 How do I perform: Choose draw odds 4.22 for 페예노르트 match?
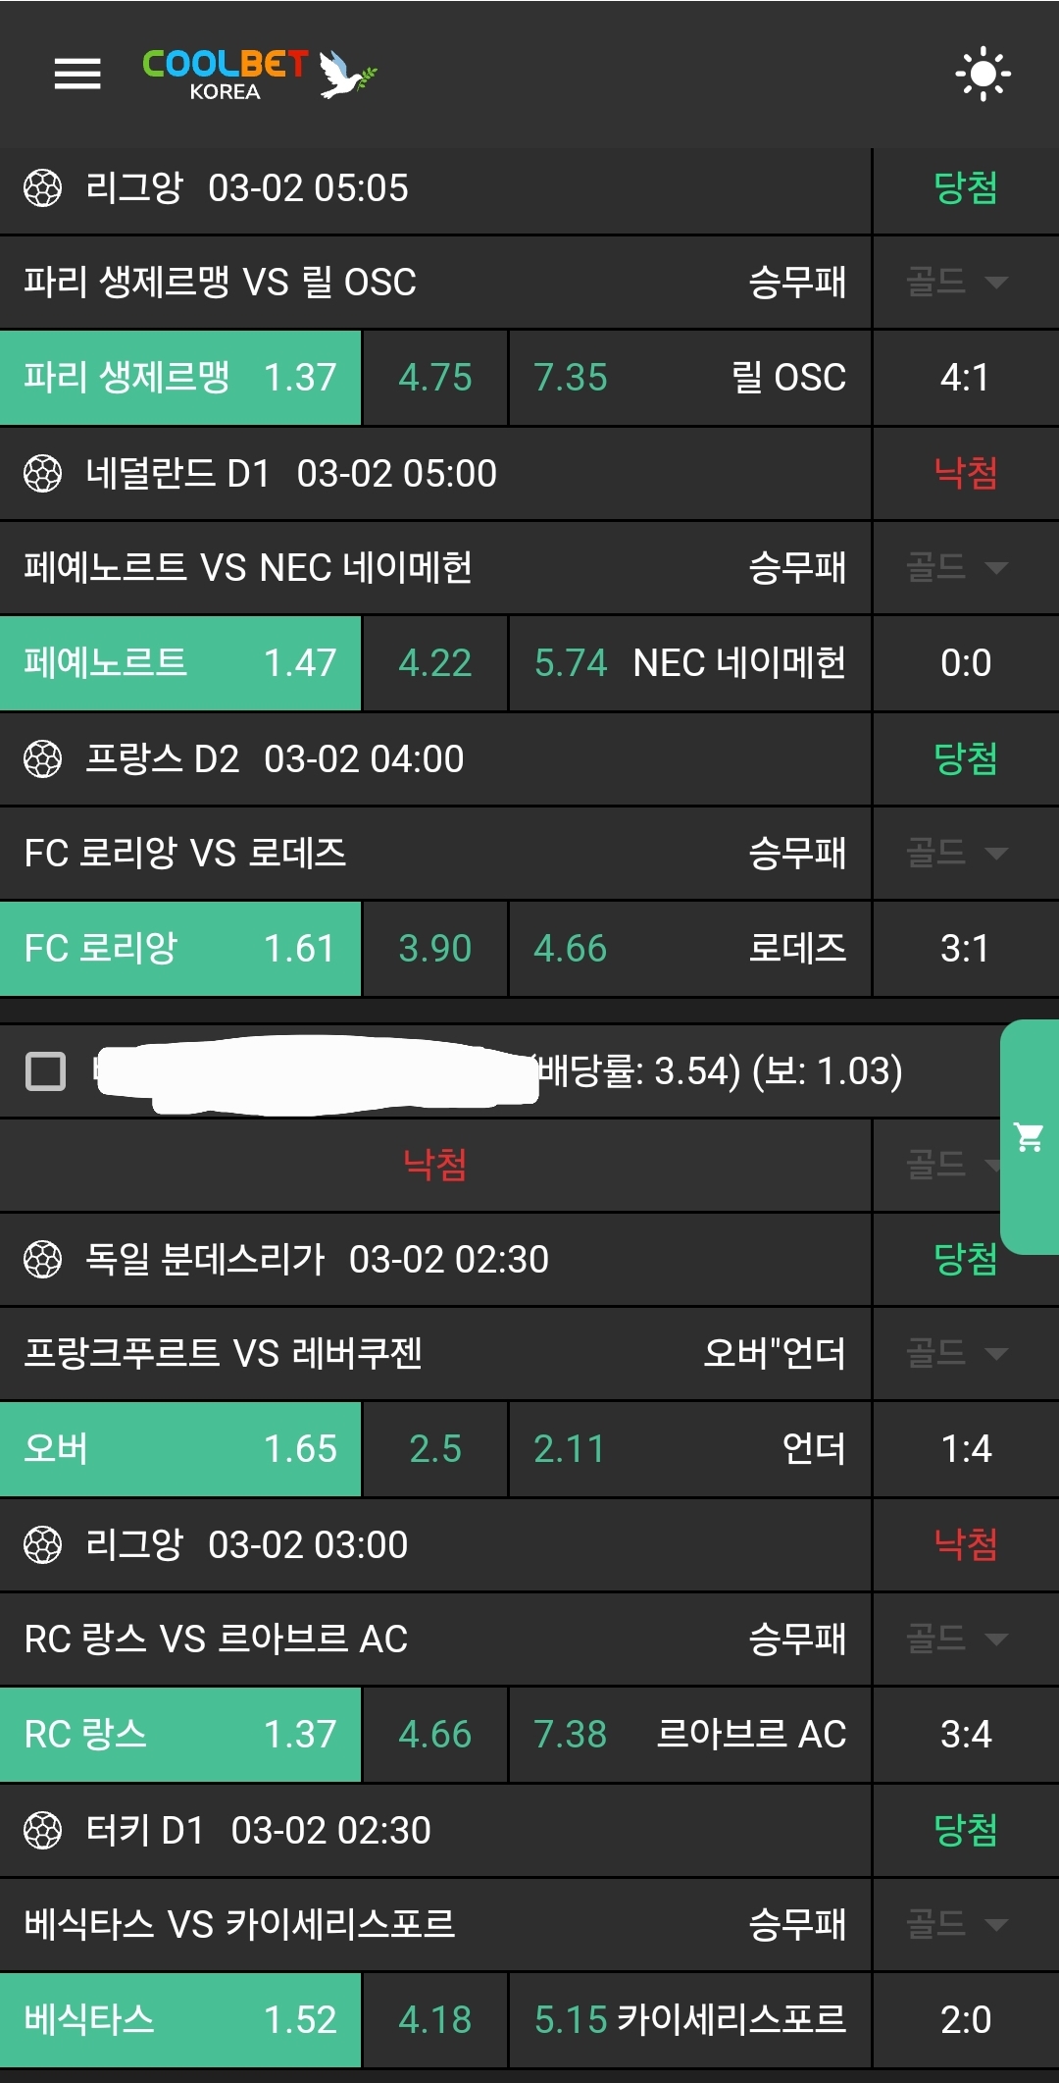[x=434, y=663]
